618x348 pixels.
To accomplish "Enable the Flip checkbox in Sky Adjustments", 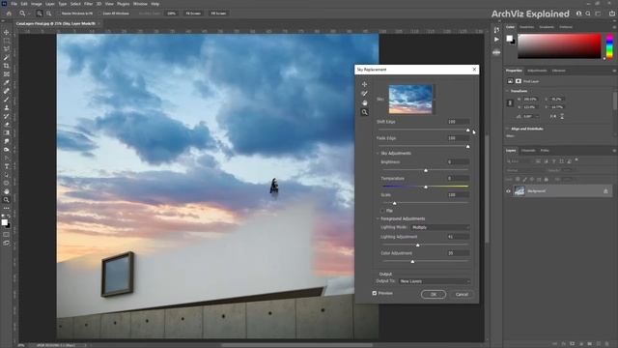I will 382,211.
